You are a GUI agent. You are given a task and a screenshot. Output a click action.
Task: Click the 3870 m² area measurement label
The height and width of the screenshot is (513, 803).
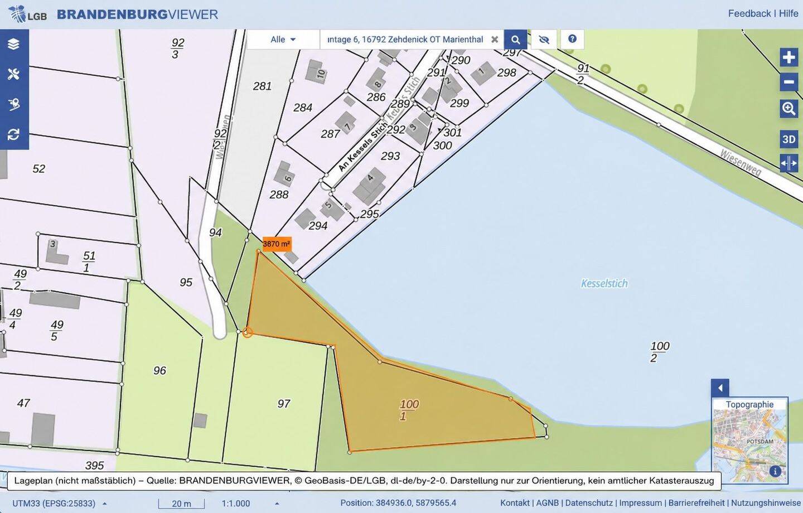277,244
